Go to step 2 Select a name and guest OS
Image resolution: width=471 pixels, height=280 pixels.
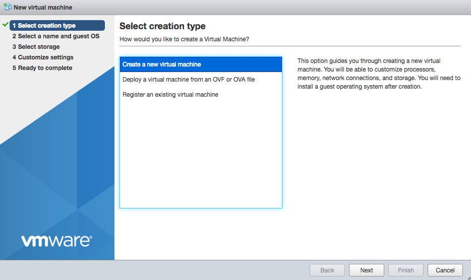tap(55, 36)
